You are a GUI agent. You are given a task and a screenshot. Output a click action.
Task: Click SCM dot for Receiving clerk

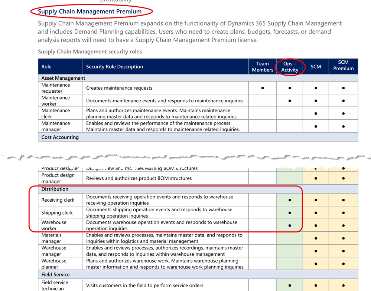316,200
